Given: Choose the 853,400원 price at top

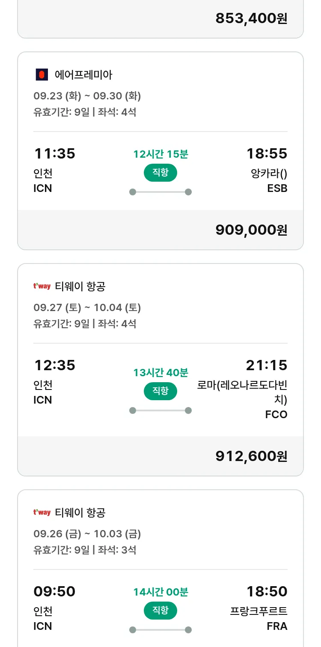Looking at the screenshot, I should coord(251,18).
